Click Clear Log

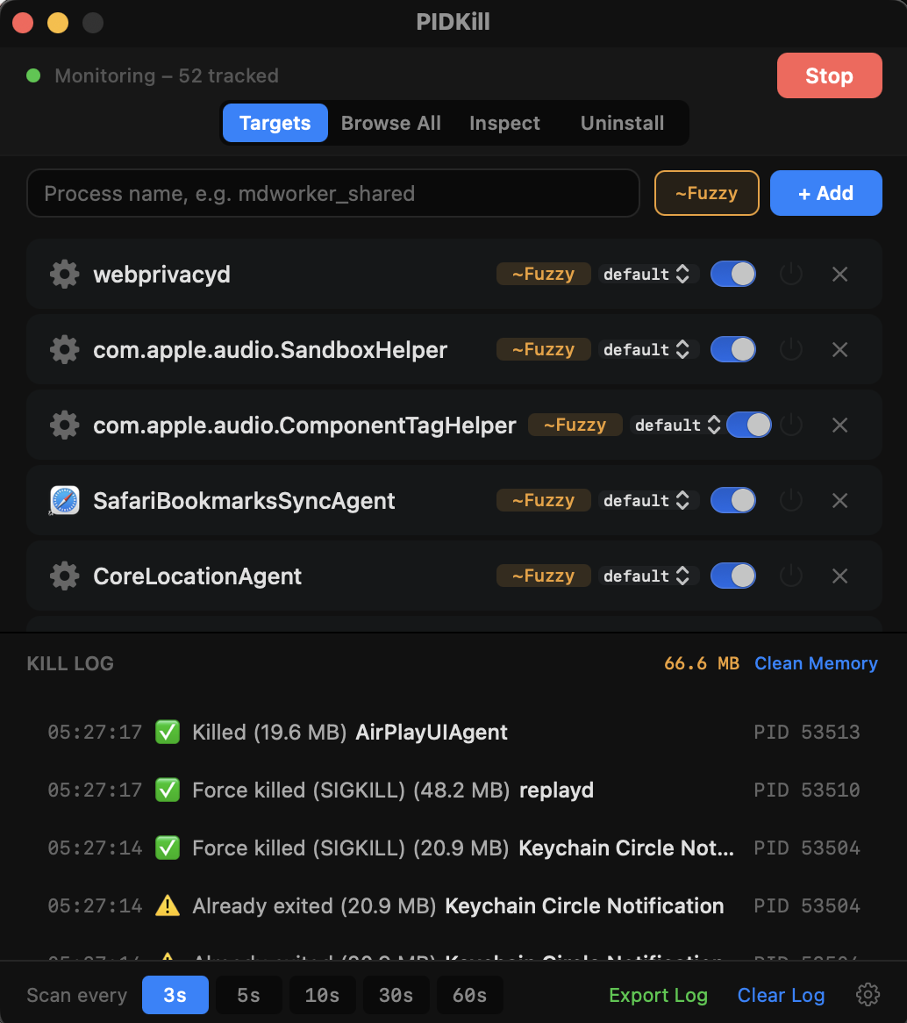coord(781,995)
